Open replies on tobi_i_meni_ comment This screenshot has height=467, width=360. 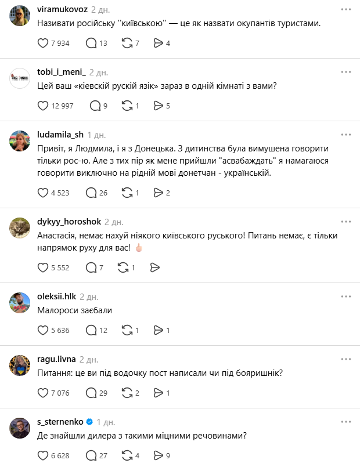[96, 106]
